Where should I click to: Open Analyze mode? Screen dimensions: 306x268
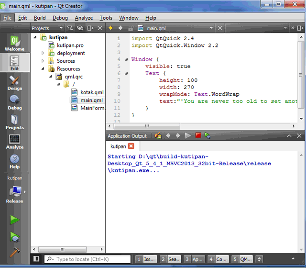coord(15,142)
